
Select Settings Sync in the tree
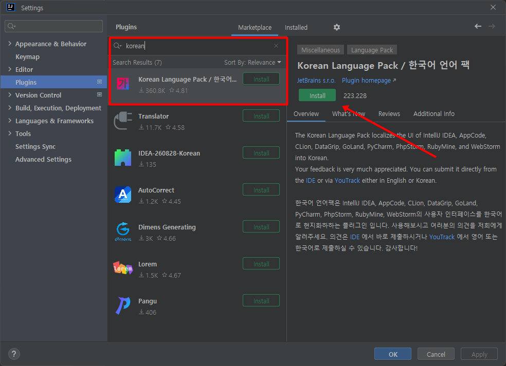pyautogui.click(x=35, y=147)
